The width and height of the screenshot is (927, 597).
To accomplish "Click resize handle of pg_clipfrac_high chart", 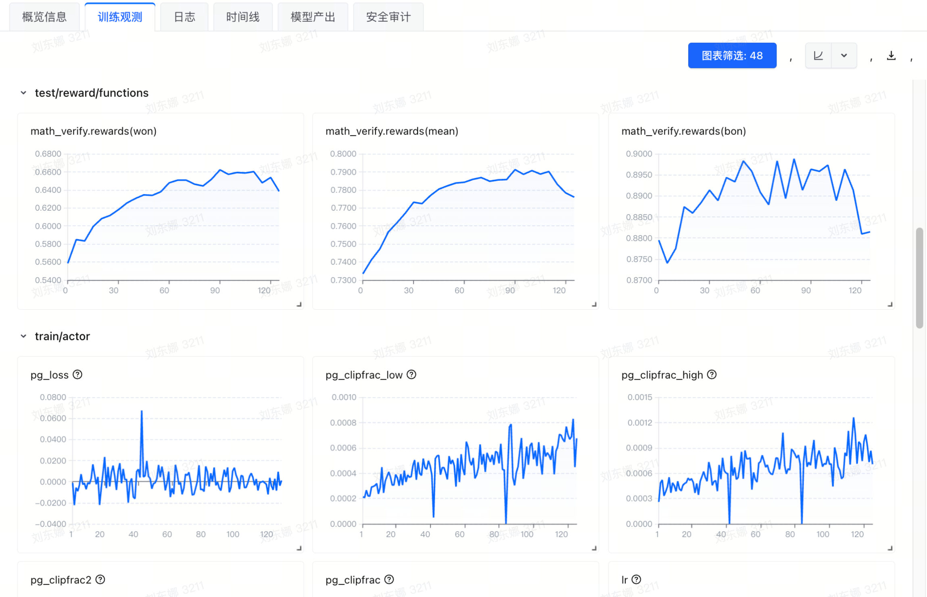I will click(x=890, y=548).
